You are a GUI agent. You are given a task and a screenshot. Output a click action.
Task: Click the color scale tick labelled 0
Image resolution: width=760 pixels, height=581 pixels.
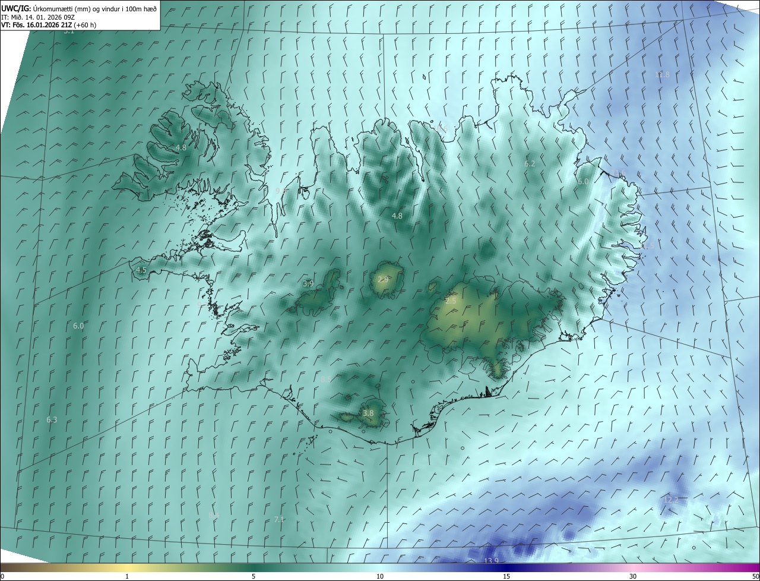pos(2,576)
